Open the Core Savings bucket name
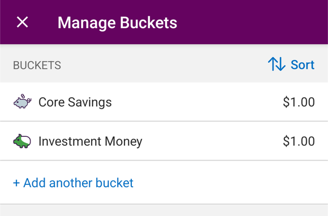This screenshot has width=328, height=216. [x=75, y=102]
